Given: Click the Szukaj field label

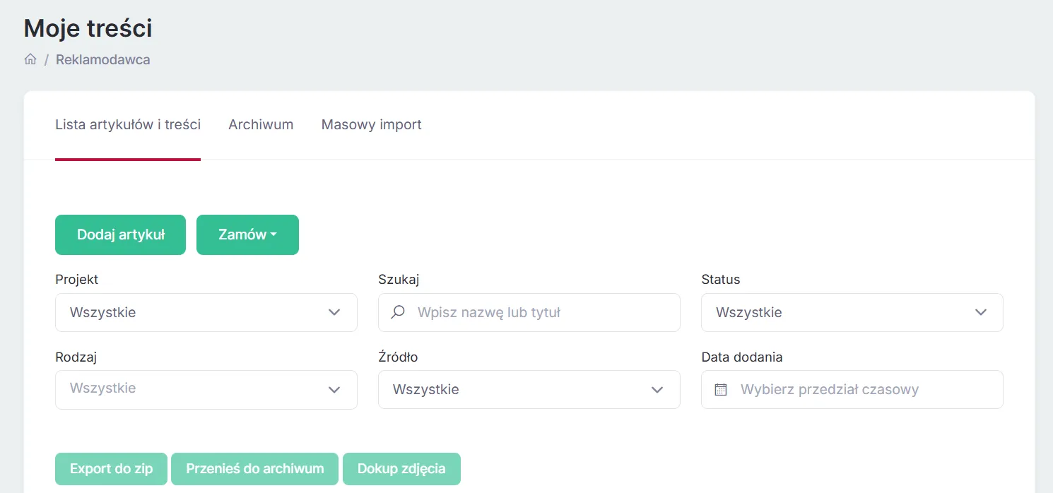Looking at the screenshot, I should pyautogui.click(x=399, y=279).
